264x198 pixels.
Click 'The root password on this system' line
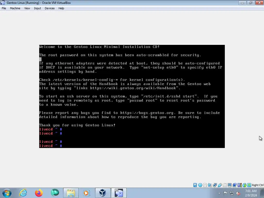pyautogui.click(x=120, y=55)
